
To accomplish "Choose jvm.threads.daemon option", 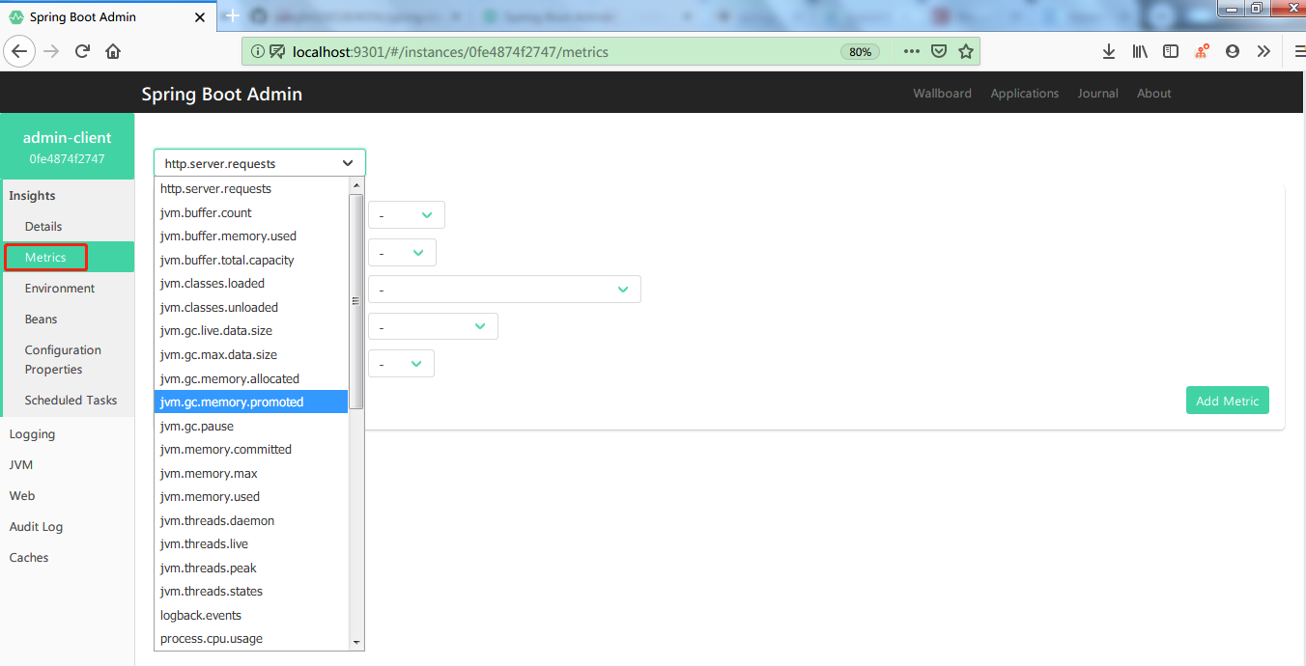I will tap(251, 520).
